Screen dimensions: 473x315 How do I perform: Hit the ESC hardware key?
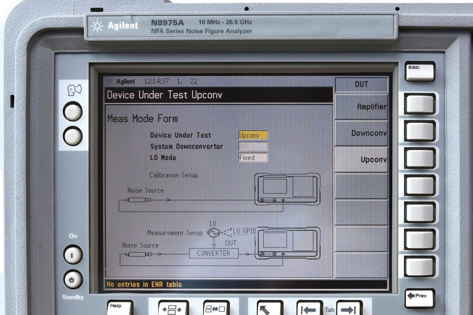(x=420, y=72)
